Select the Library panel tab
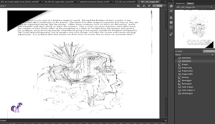215x124 pixels. pos(190,3)
